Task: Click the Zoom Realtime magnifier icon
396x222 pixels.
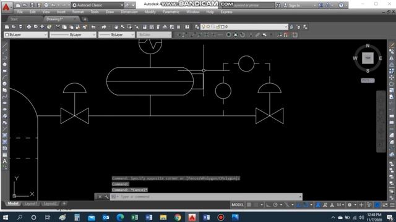Action: (123, 27)
